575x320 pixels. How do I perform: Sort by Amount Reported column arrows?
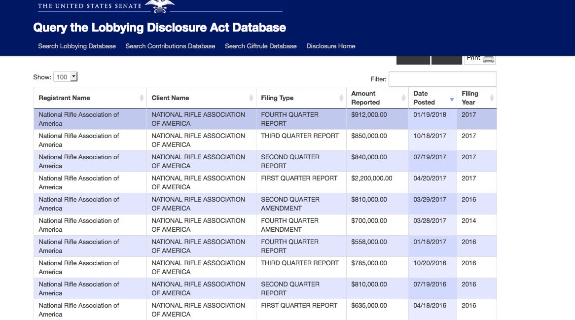[x=403, y=98]
